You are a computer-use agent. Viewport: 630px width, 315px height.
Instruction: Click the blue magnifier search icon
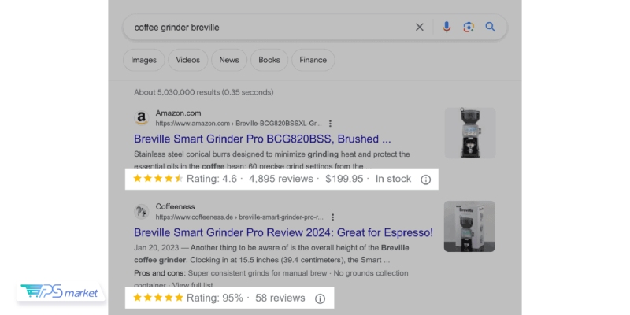pyautogui.click(x=491, y=28)
